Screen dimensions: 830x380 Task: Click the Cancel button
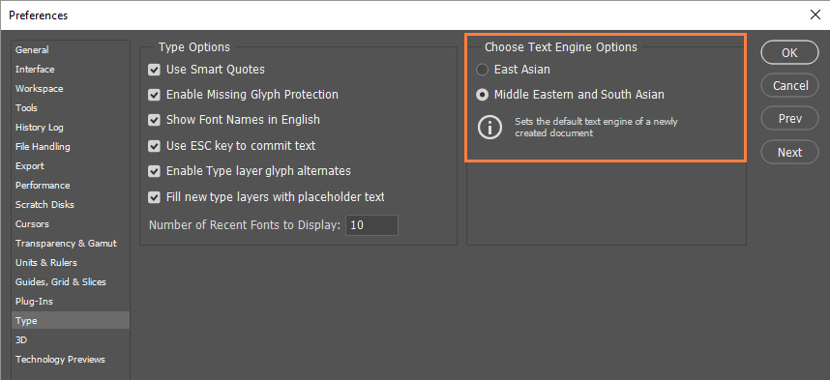(x=789, y=85)
